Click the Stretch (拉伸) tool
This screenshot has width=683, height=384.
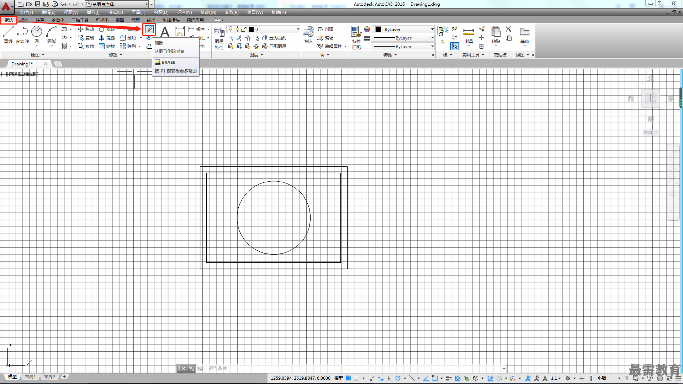86,46
